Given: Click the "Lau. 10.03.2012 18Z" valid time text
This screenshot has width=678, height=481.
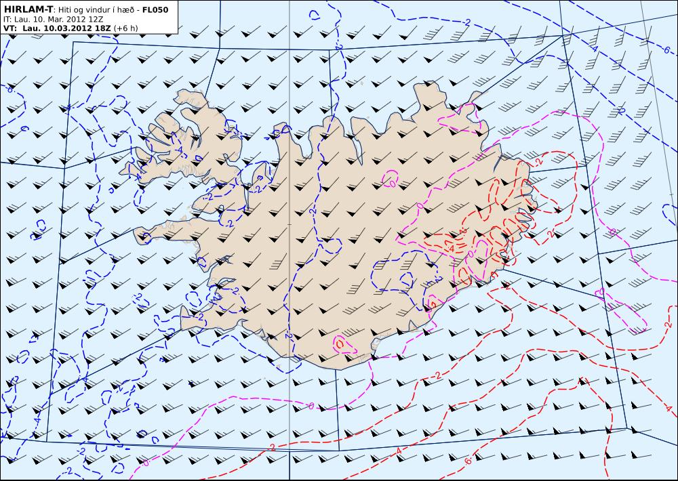Looking at the screenshot, I should [x=66, y=28].
